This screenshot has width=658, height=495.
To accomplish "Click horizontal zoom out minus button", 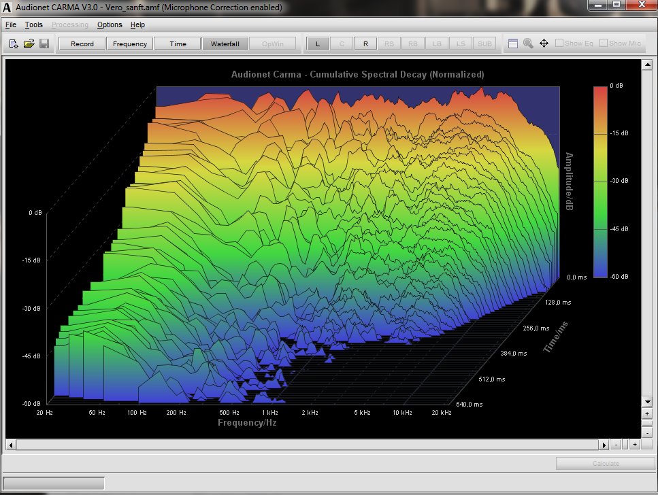I will (x=616, y=445).
